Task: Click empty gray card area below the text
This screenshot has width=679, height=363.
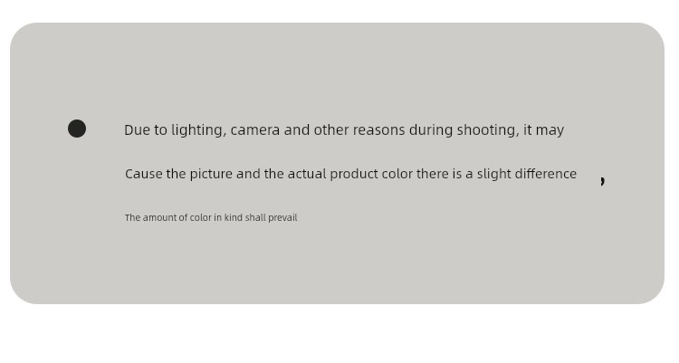Action: [x=337, y=264]
